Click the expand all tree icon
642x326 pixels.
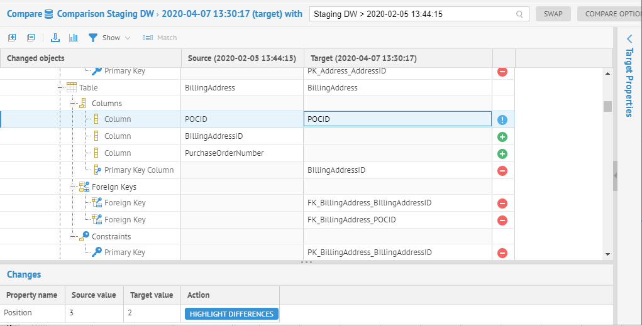tap(12, 38)
